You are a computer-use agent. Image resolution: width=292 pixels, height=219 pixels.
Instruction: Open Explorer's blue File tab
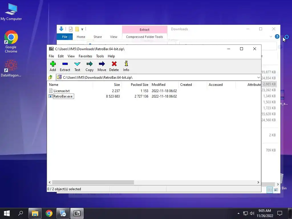(x=65, y=37)
